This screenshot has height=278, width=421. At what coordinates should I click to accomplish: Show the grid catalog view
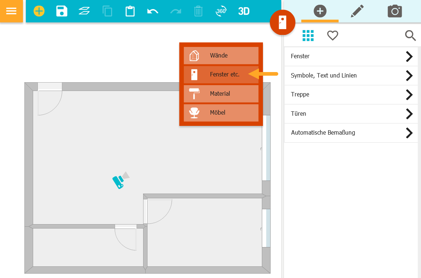(x=308, y=35)
